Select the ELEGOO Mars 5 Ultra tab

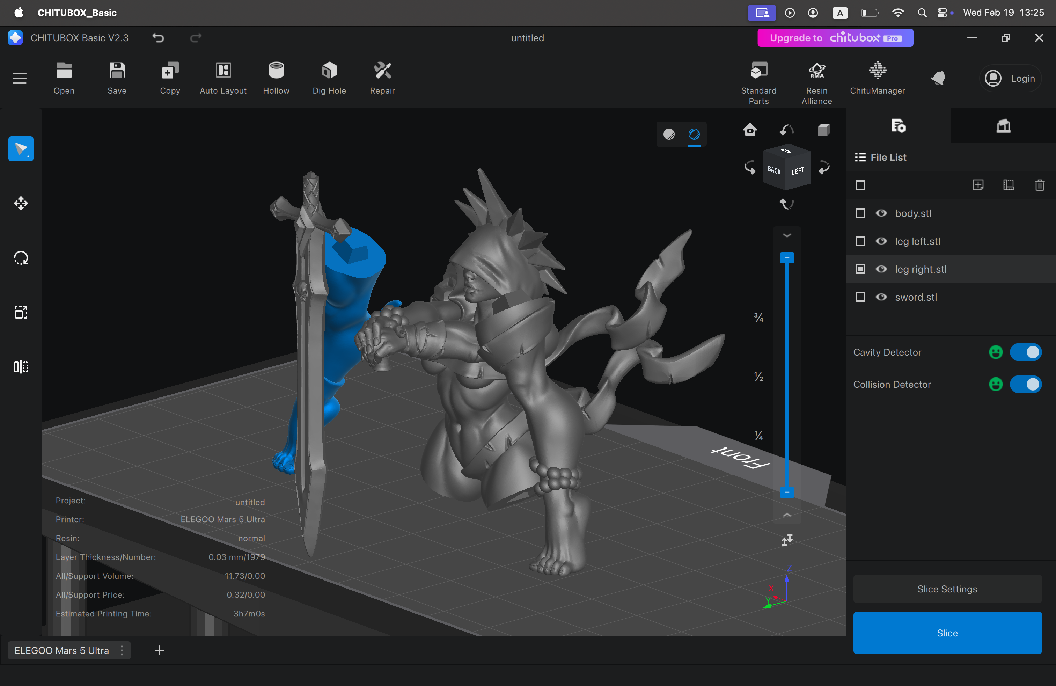click(x=62, y=650)
